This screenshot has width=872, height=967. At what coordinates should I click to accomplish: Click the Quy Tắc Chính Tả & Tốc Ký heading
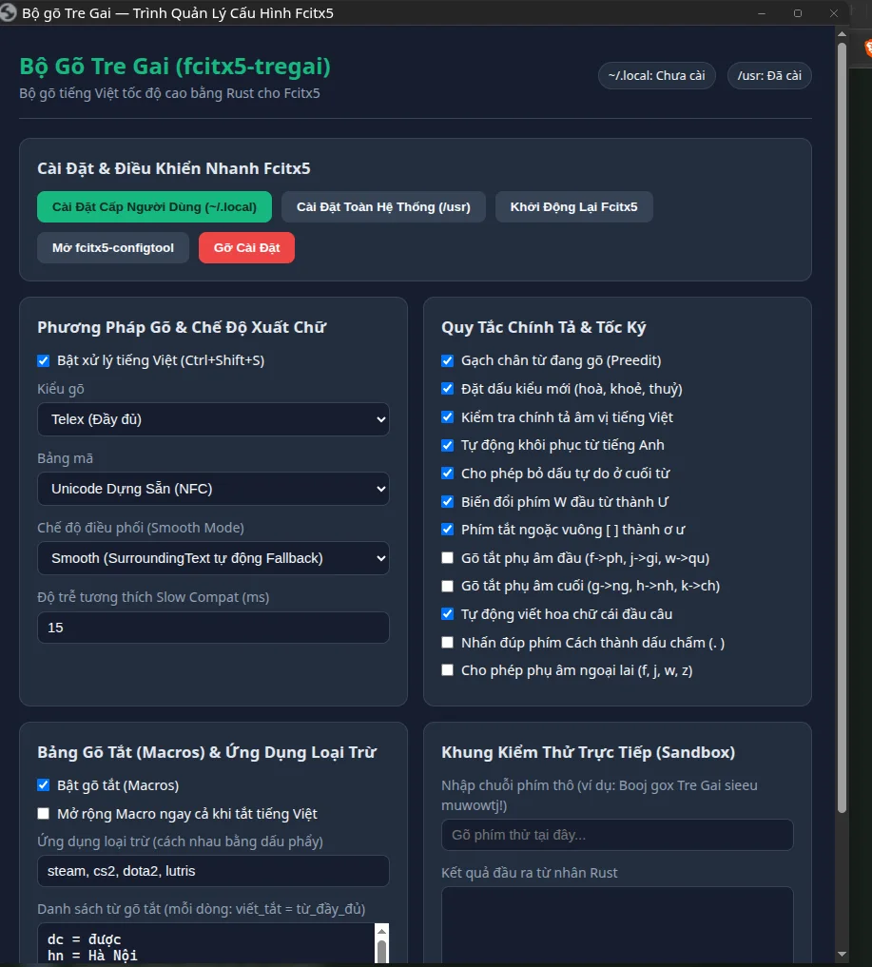click(544, 327)
